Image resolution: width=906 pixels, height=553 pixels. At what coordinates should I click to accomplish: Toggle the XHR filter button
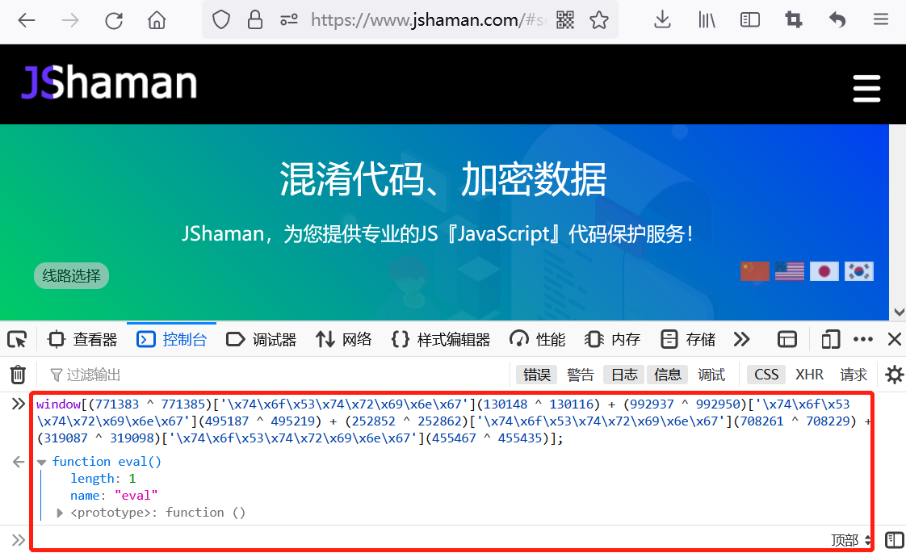pyautogui.click(x=809, y=375)
